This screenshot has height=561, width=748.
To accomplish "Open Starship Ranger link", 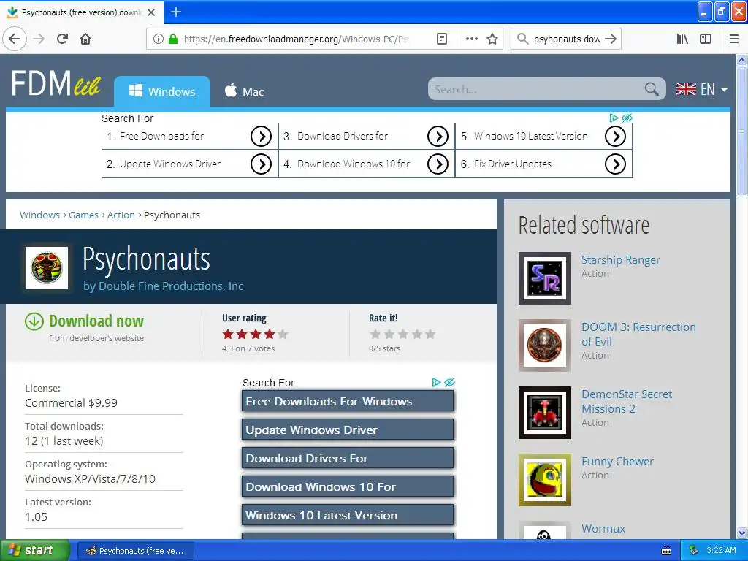I will [x=621, y=260].
